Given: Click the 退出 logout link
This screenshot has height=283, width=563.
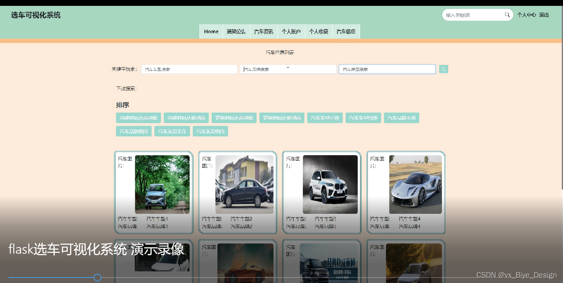Looking at the screenshot, I should [544, 15].
